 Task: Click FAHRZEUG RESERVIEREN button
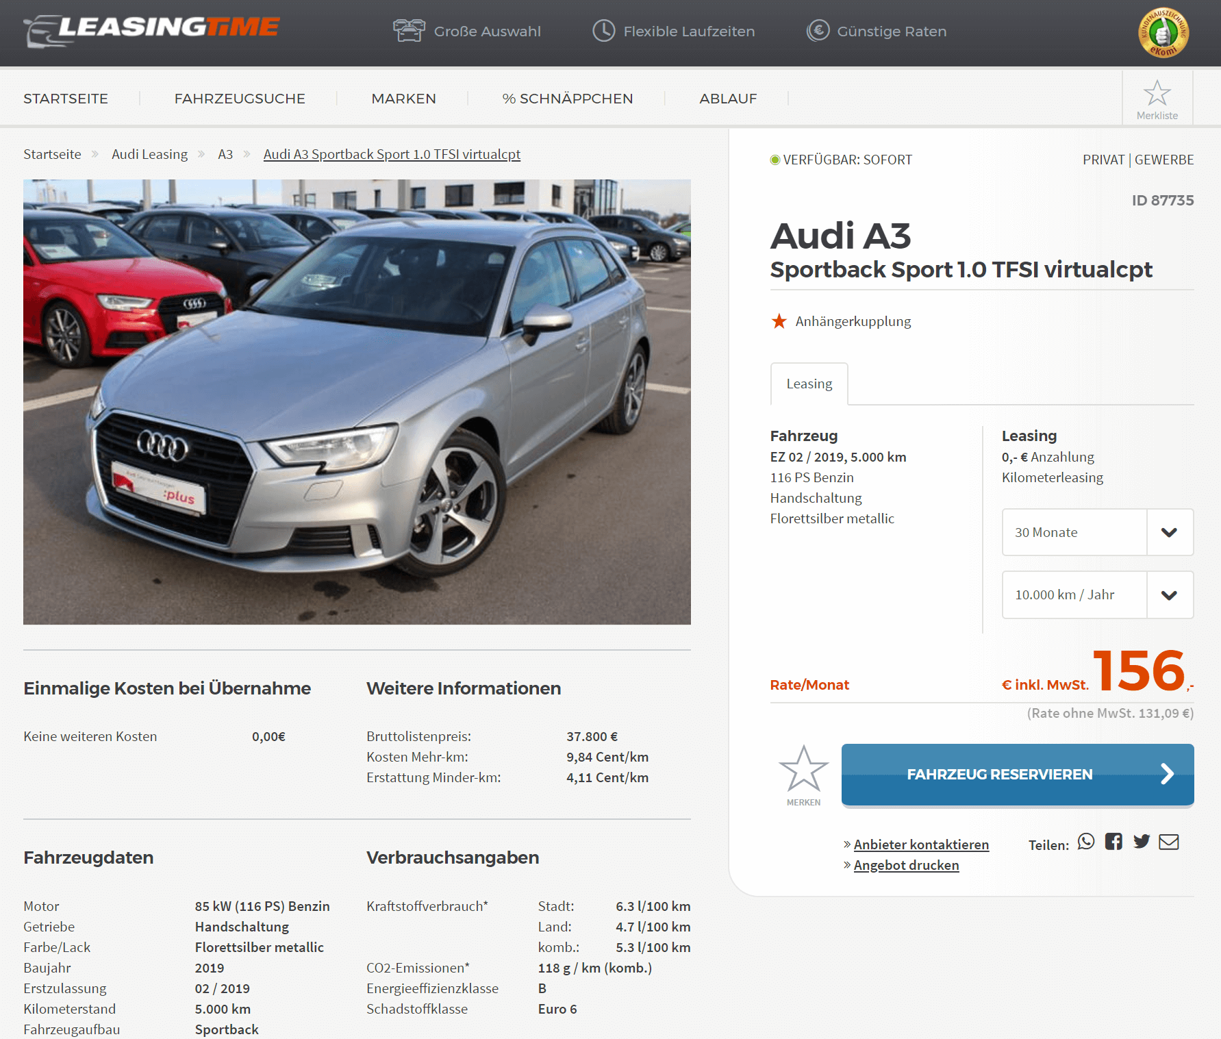point(1018,775)
